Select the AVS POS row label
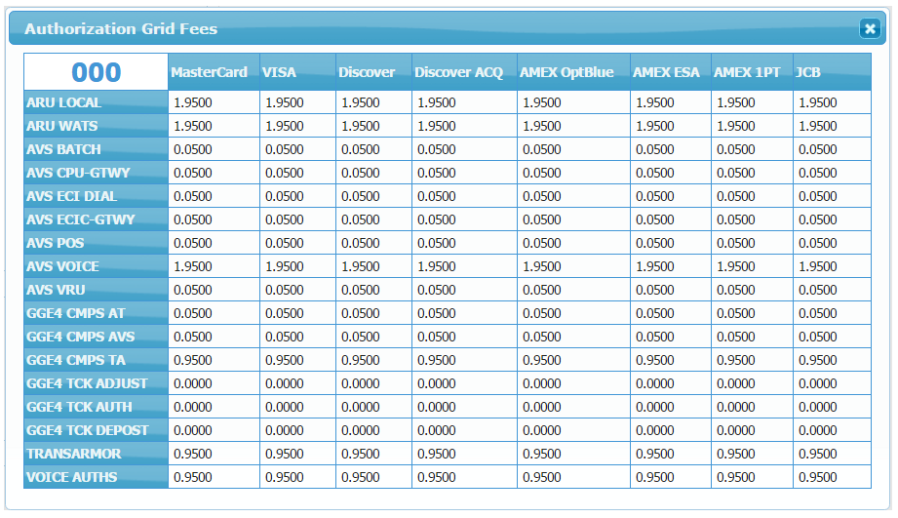Viewport: 898px width, 518px height. click(x=97, y=244)
